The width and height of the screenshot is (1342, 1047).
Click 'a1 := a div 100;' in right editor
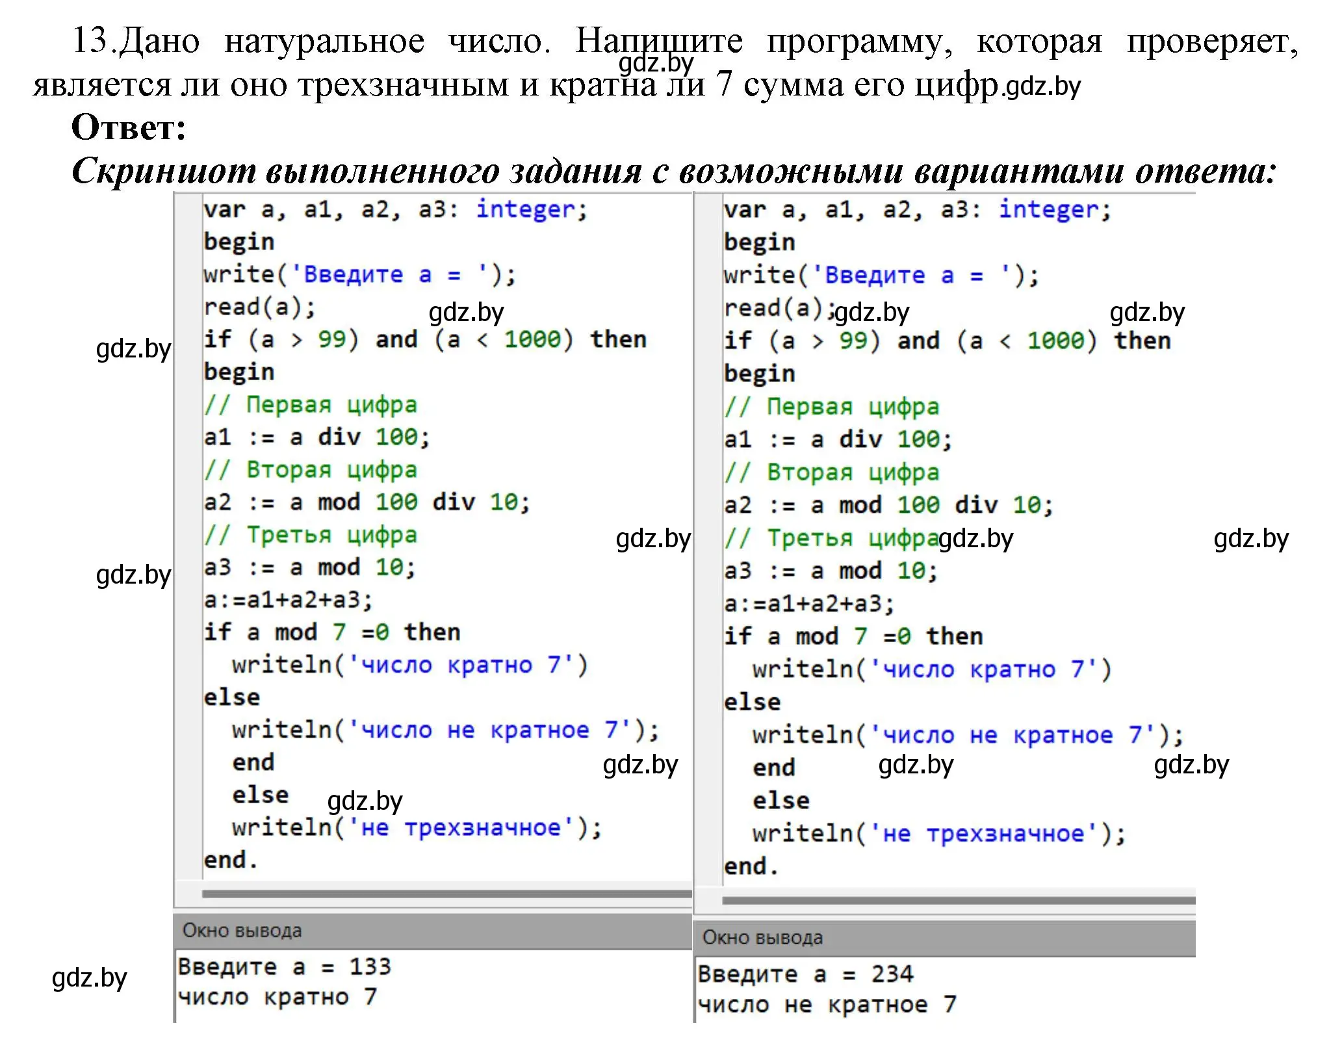(838, 439)
